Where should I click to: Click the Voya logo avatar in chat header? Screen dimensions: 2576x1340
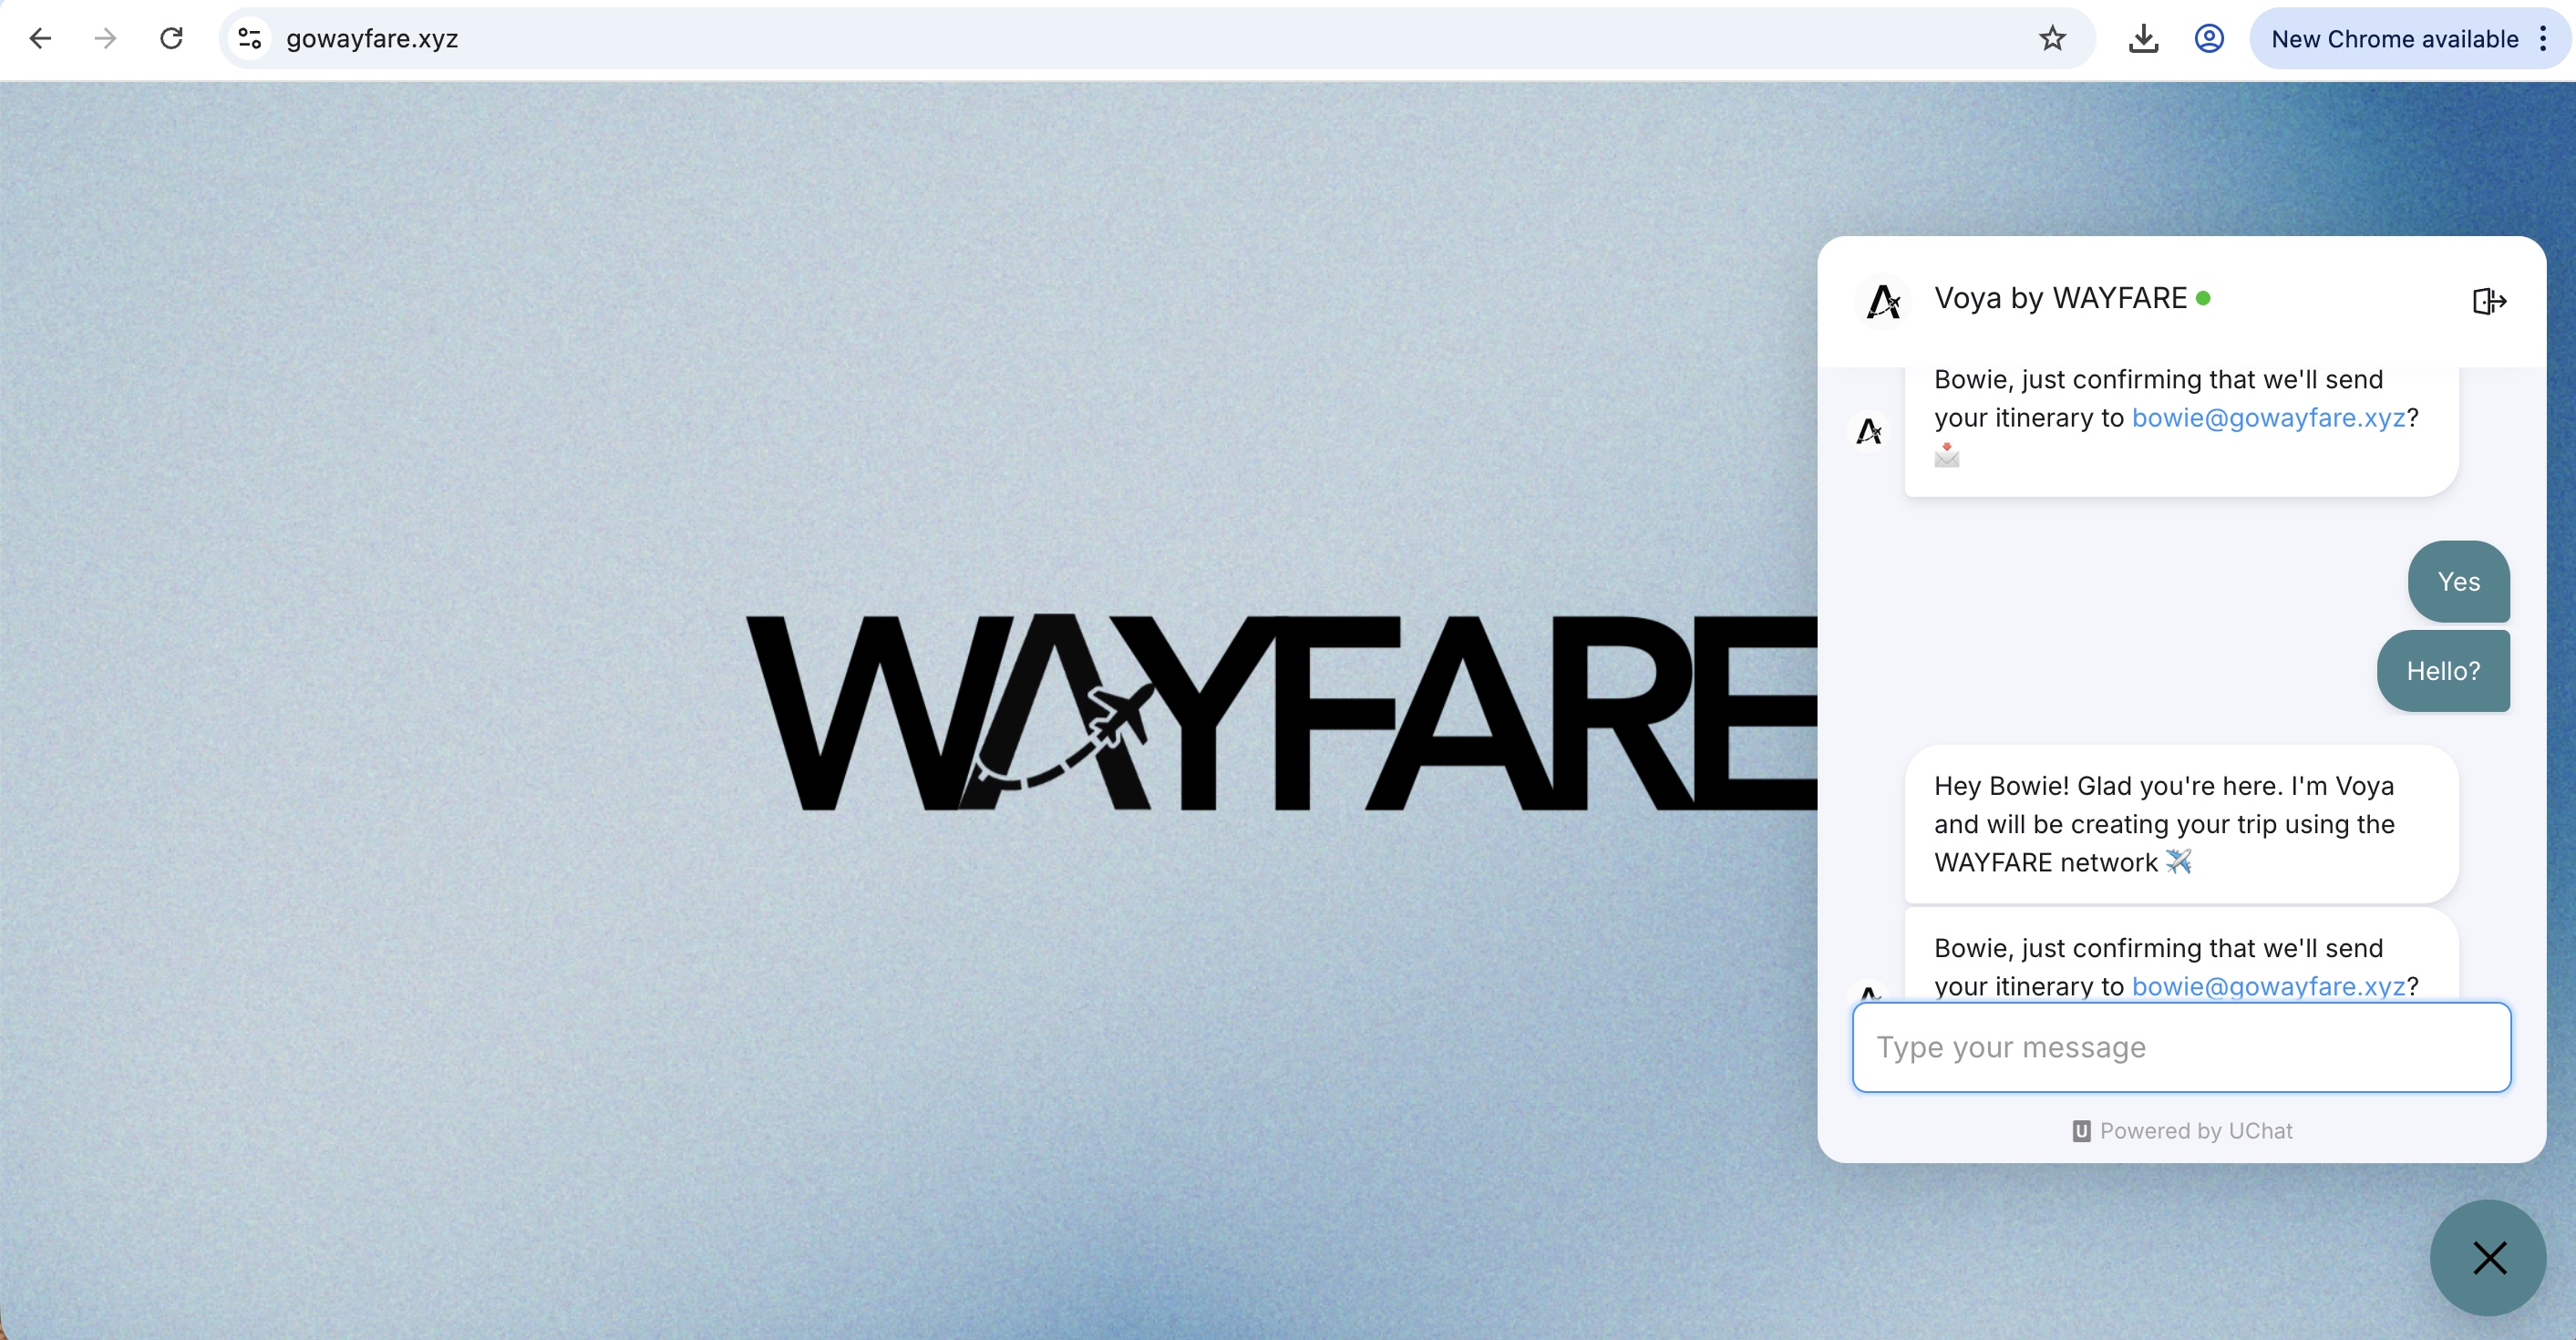tap(1883, 301)
